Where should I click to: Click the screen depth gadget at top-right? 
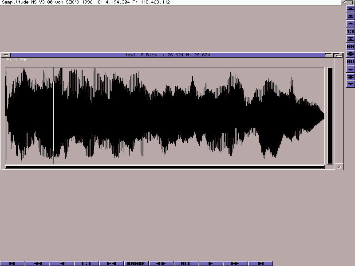click(348, 3)
